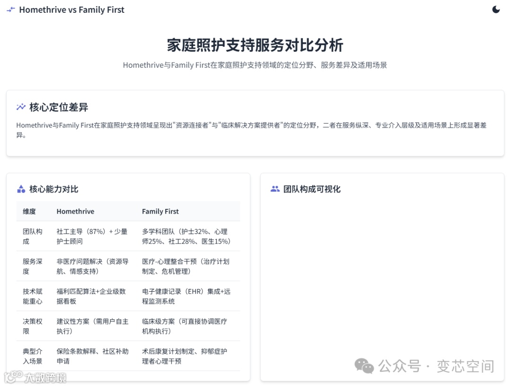Click the 团队构成 row label
The height and width of the screenshot is (387, 511).
click(33, 236)
